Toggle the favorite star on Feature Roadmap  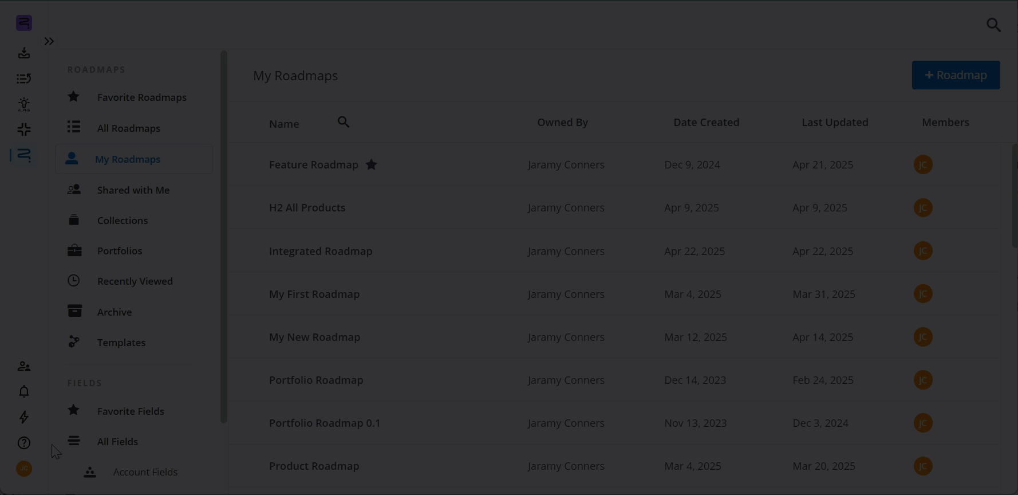pos(371,164)
